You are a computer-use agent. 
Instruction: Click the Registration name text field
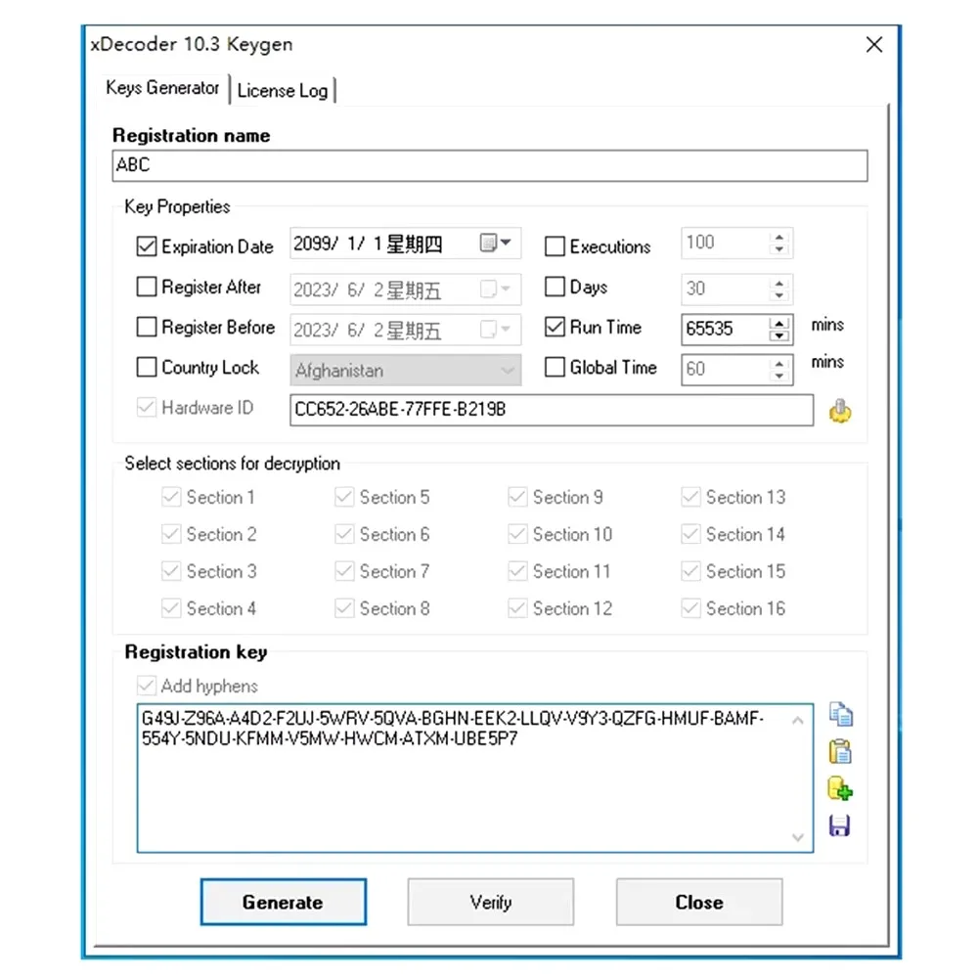pyautogui.click(x=489, y=165)
